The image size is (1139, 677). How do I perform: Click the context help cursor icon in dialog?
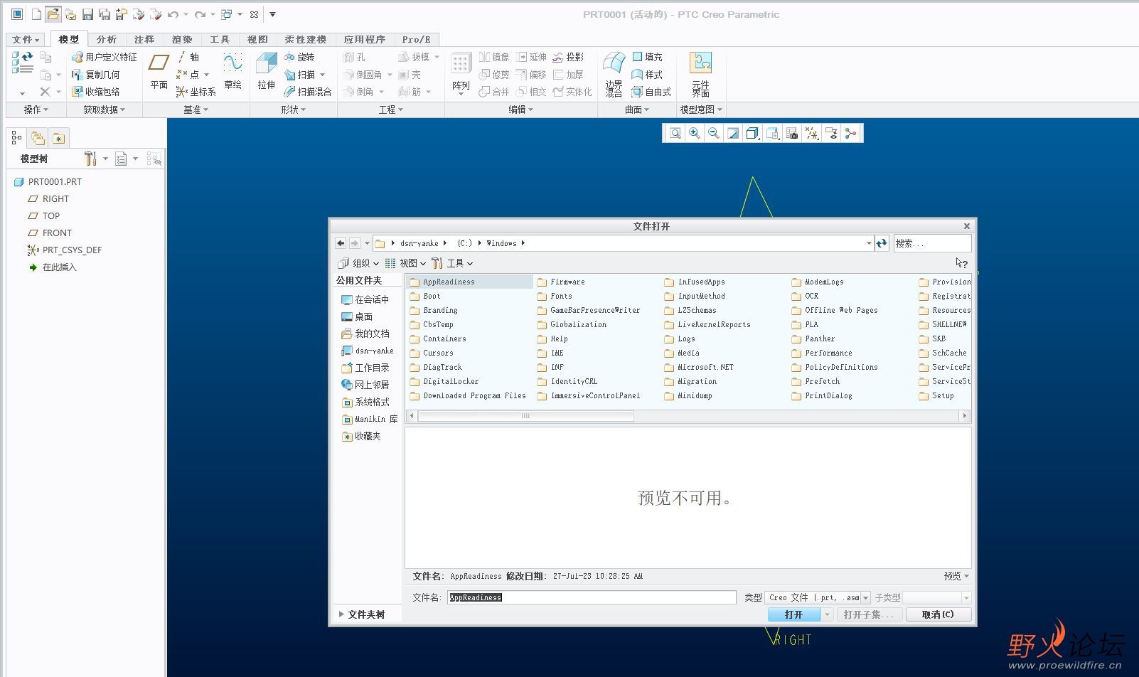pos(961,263)
